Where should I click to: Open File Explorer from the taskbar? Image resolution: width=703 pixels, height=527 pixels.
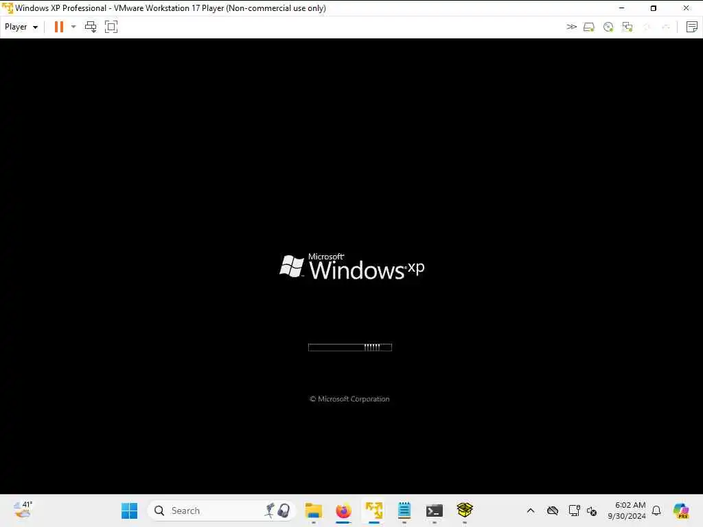pyautogui.click(x=313, y=511)
